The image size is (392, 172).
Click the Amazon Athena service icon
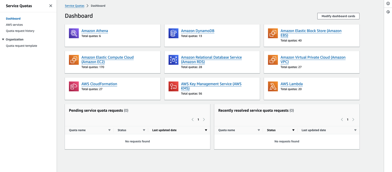pyautogui.click(x=74, y=33)
